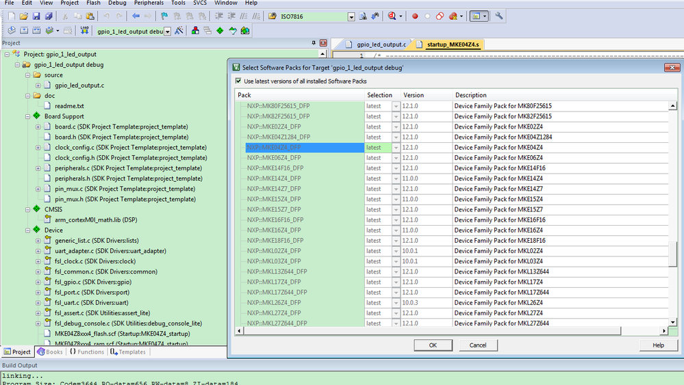Collapse the CMSIS group
684x385 pixels.
[x=27, y=209]
